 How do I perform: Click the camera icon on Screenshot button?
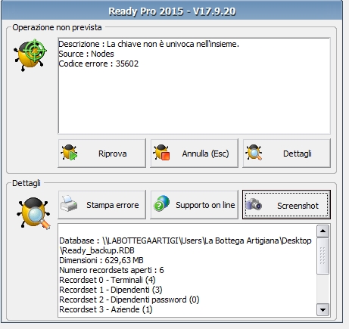(254, 204)
